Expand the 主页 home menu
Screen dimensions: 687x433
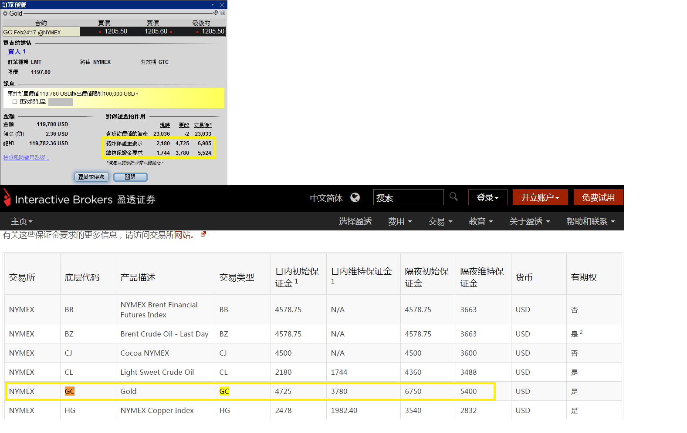tap(22, 221)
